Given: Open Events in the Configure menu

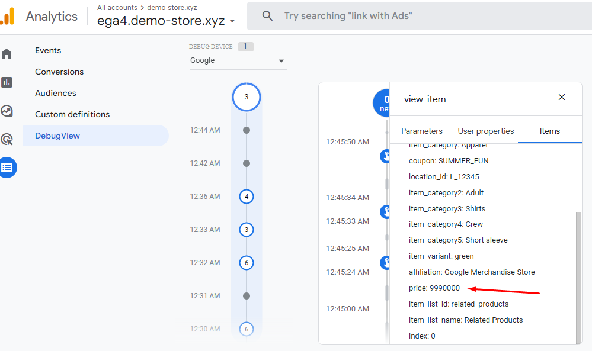Looking at the screenshot, I should 48,50.
